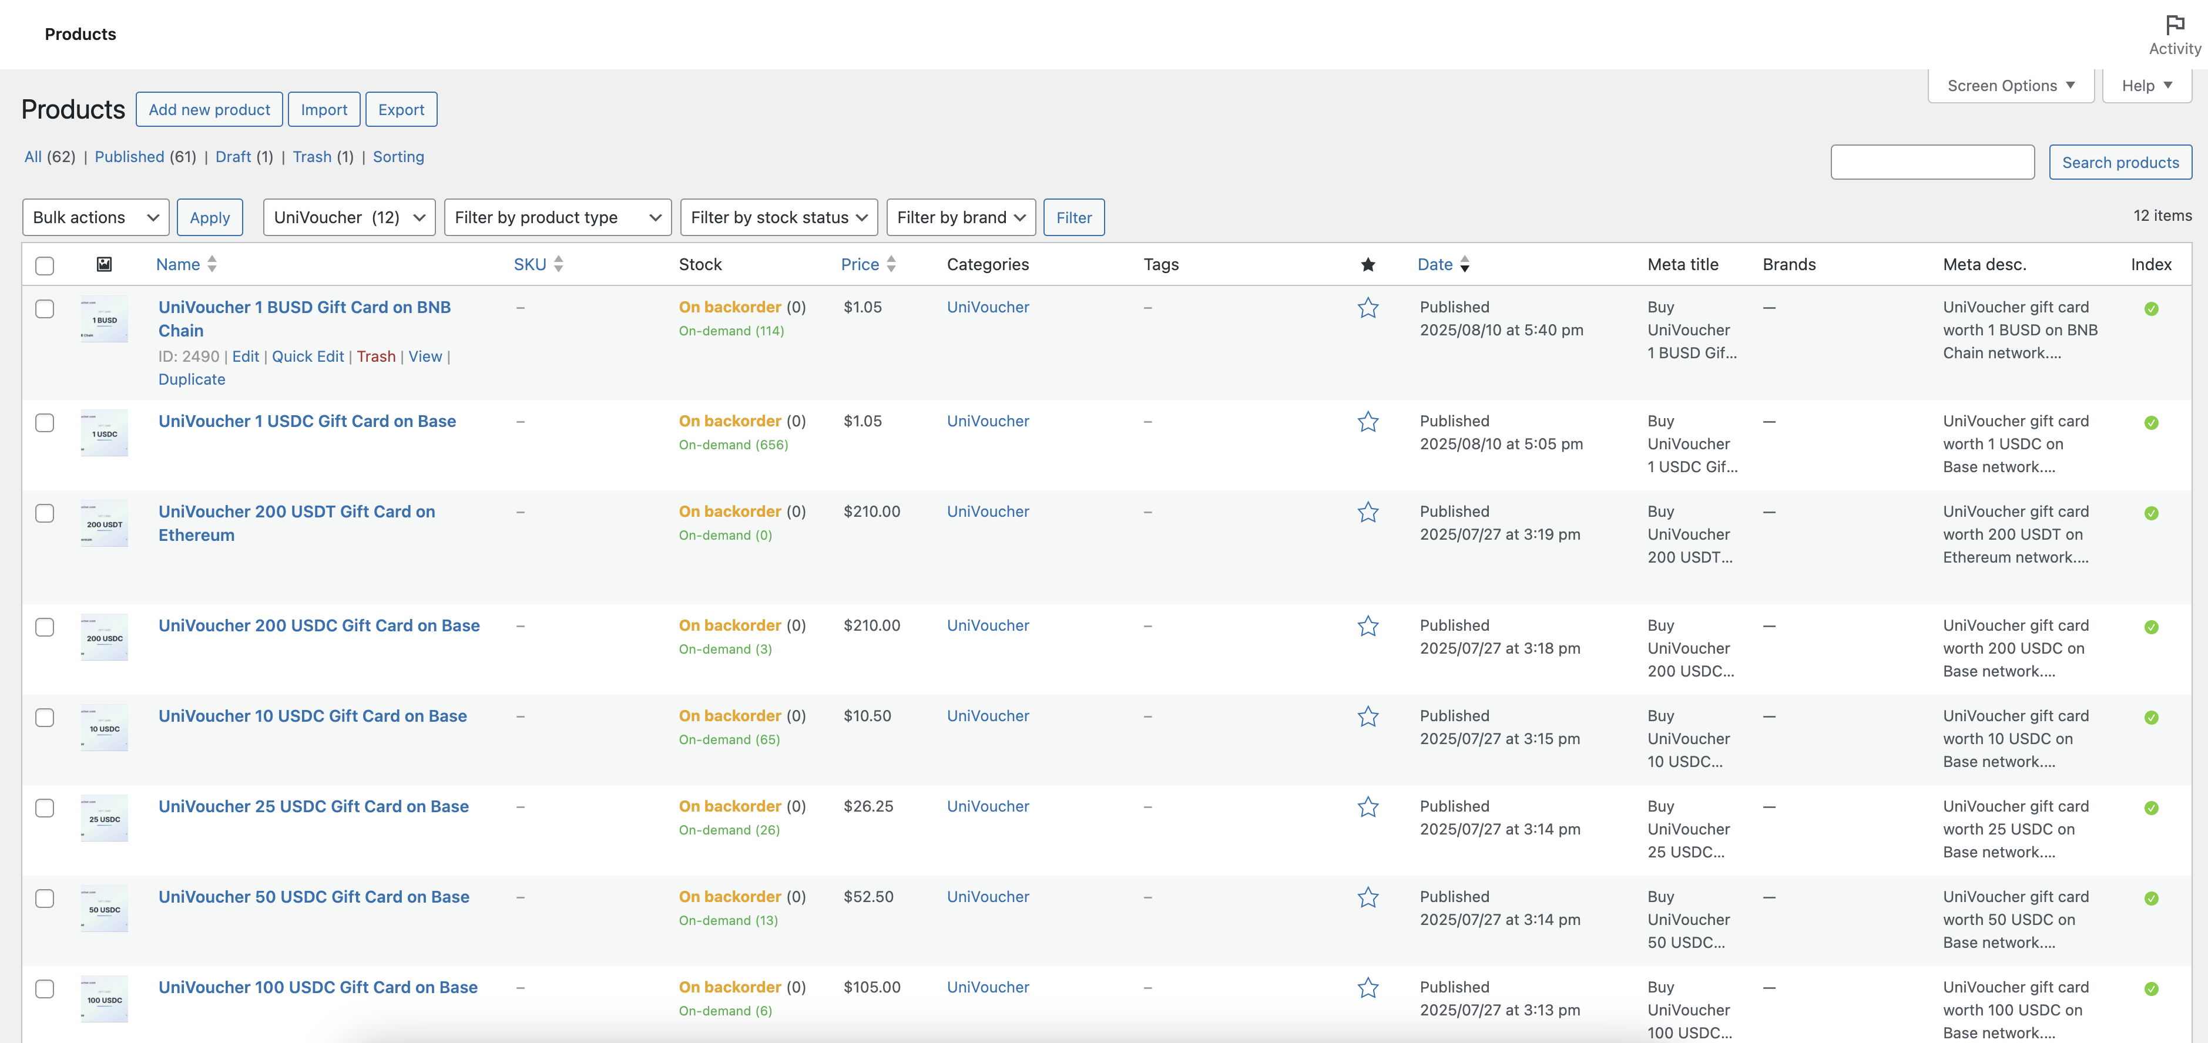Tick checkbox for UniVoucher 25 USDC Gift Card
The width and height of the screenshot is (2208, 1043).
click(x=45, y=808)
